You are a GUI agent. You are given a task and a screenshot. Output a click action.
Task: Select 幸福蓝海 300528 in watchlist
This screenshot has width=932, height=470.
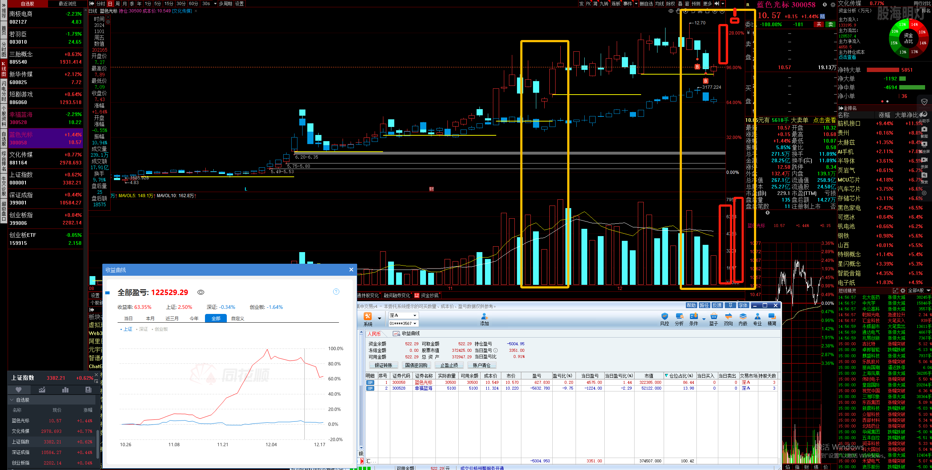[46, 118]
